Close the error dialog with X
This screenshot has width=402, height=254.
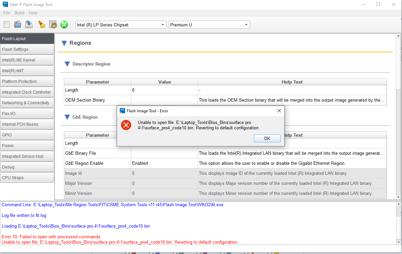(279, 111)
